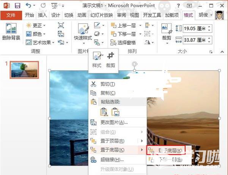This screenshot has width=228, height=175.
Task: Select the 裁剪 crop tool in ribbon
Action: 166,32
